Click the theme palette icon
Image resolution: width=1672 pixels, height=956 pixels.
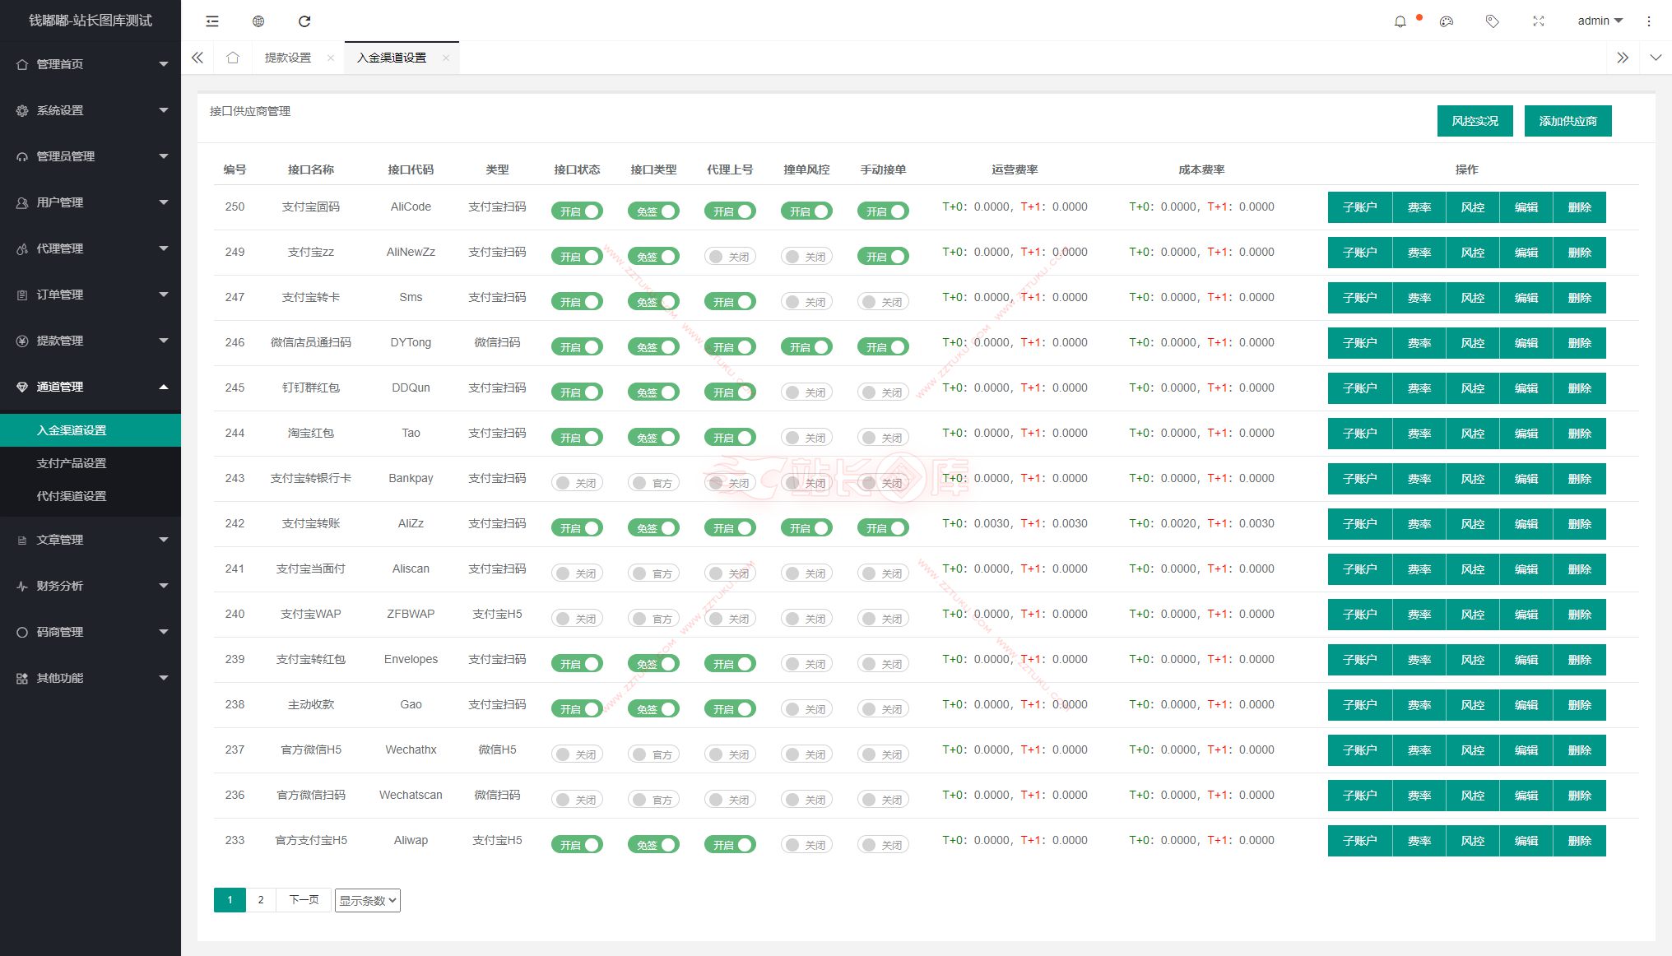1446,21
